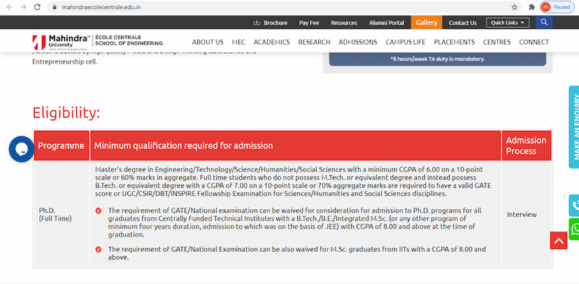Open site search with magnifier icon
The width and height of the screenshot is (579, 284).
(x=544, y=22)
